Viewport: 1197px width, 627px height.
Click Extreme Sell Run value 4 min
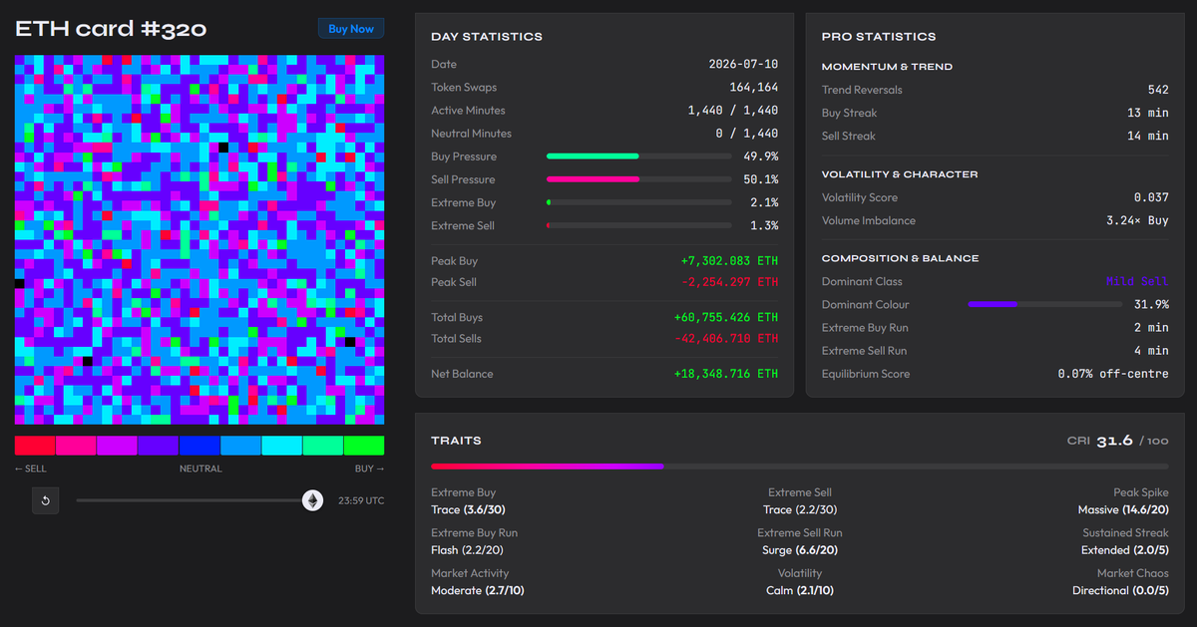coord(1151,351)
